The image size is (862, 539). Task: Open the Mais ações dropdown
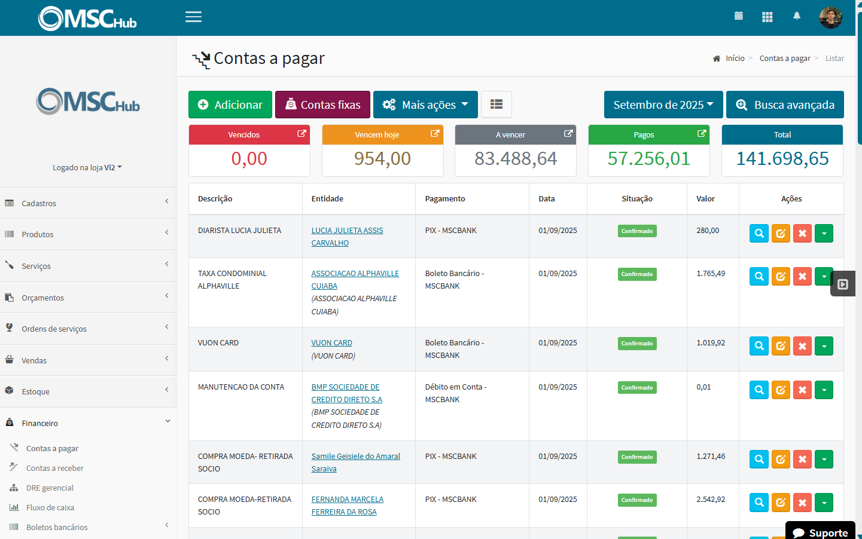[x=425, y=104]
